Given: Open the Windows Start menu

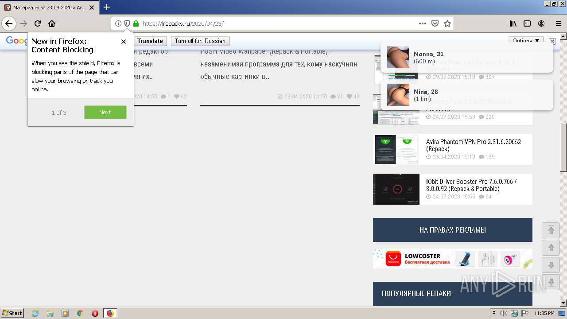Looking at the screenshot, I should pyautogui.click(x=12, y=313).
